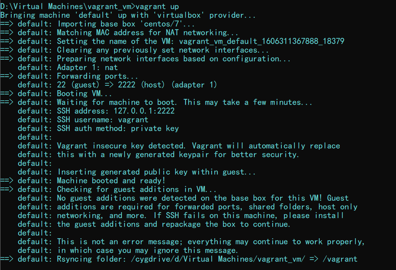
Task: Click the 'SSH auth method: private key' text
Action: coord(118,128)
